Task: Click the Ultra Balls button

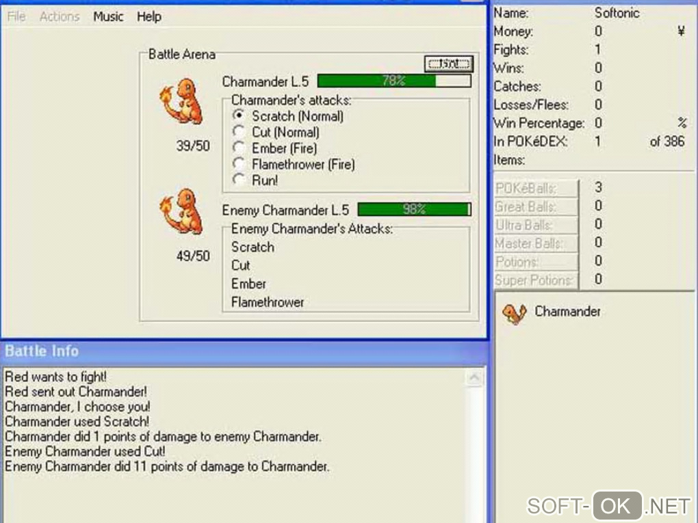Action: 537,225
